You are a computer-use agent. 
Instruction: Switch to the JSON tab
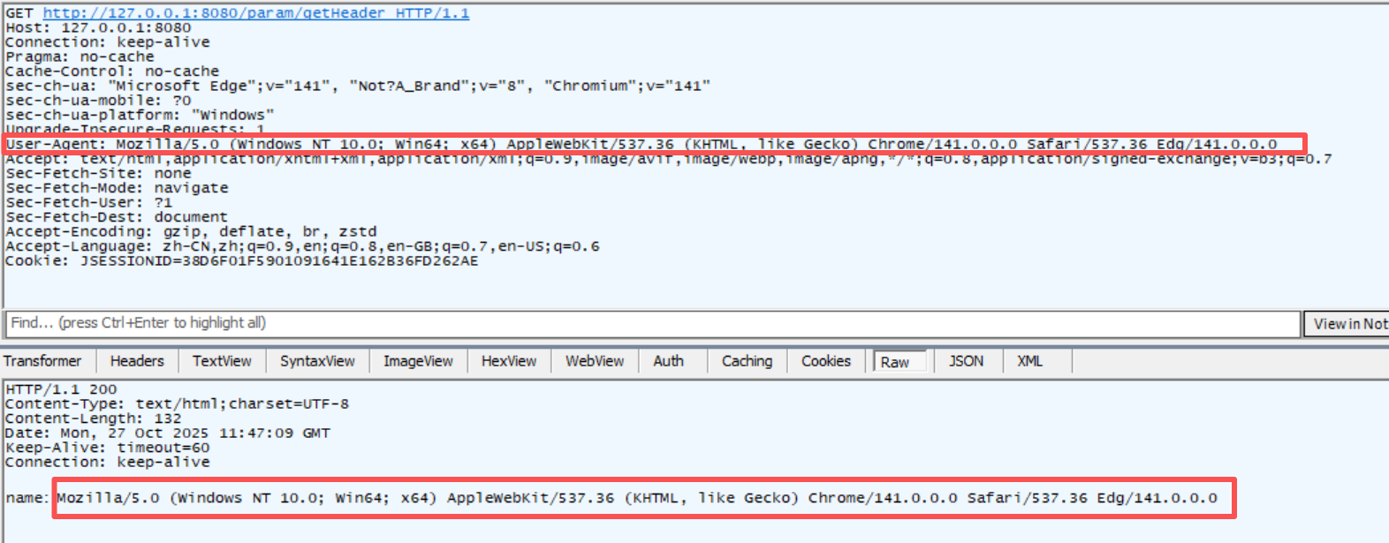(x=966, y=361)
